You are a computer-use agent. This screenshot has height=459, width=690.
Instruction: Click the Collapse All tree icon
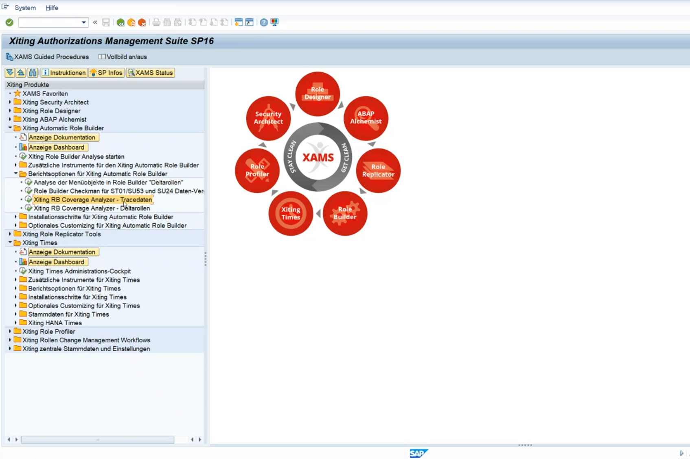[21, 73]
